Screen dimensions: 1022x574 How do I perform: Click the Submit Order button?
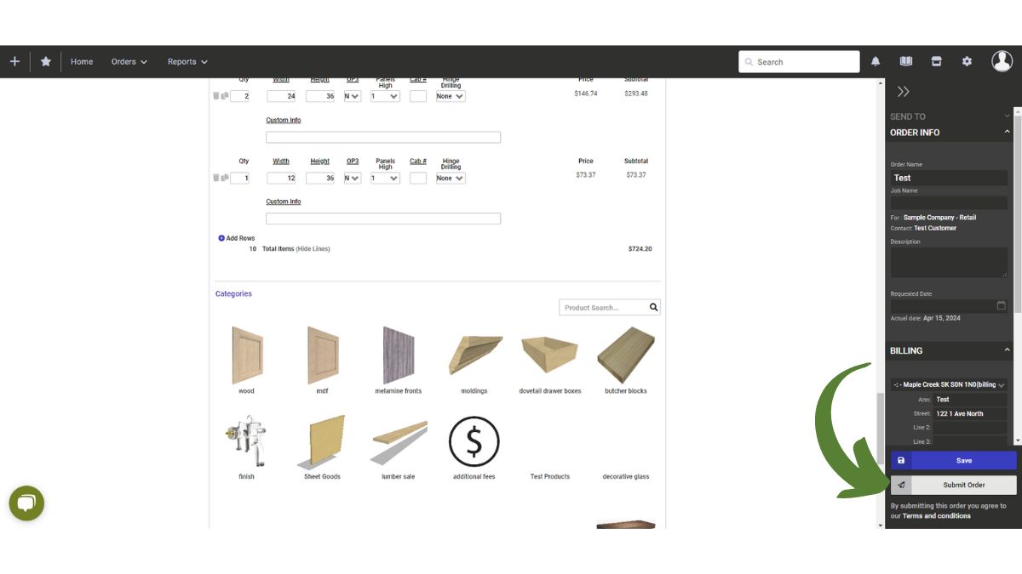click(x=963, y=485)
